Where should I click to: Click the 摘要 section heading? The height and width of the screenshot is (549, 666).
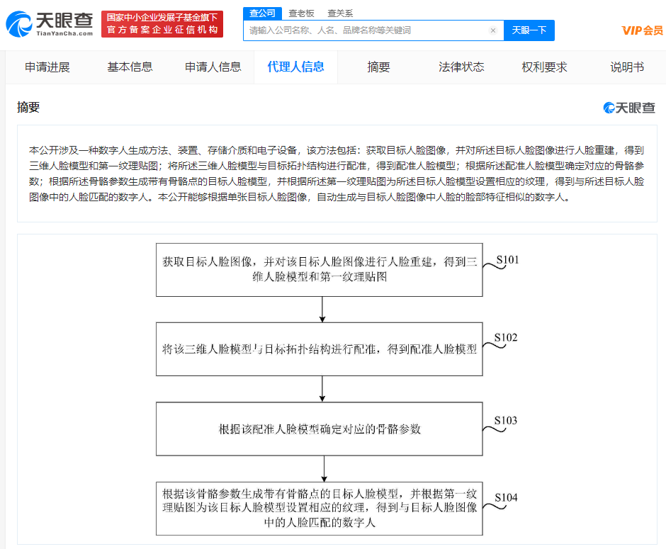coord(28,107)
